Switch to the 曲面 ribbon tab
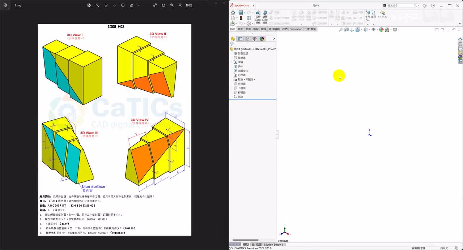 point(248,29)
